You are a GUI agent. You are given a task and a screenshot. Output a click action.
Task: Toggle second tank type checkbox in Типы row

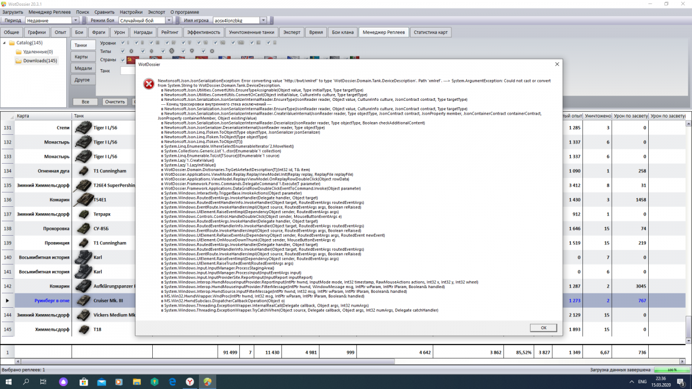143,51
